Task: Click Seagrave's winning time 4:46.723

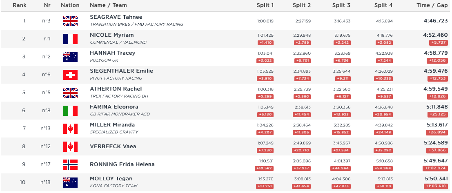Action: (x=435, y=21)
